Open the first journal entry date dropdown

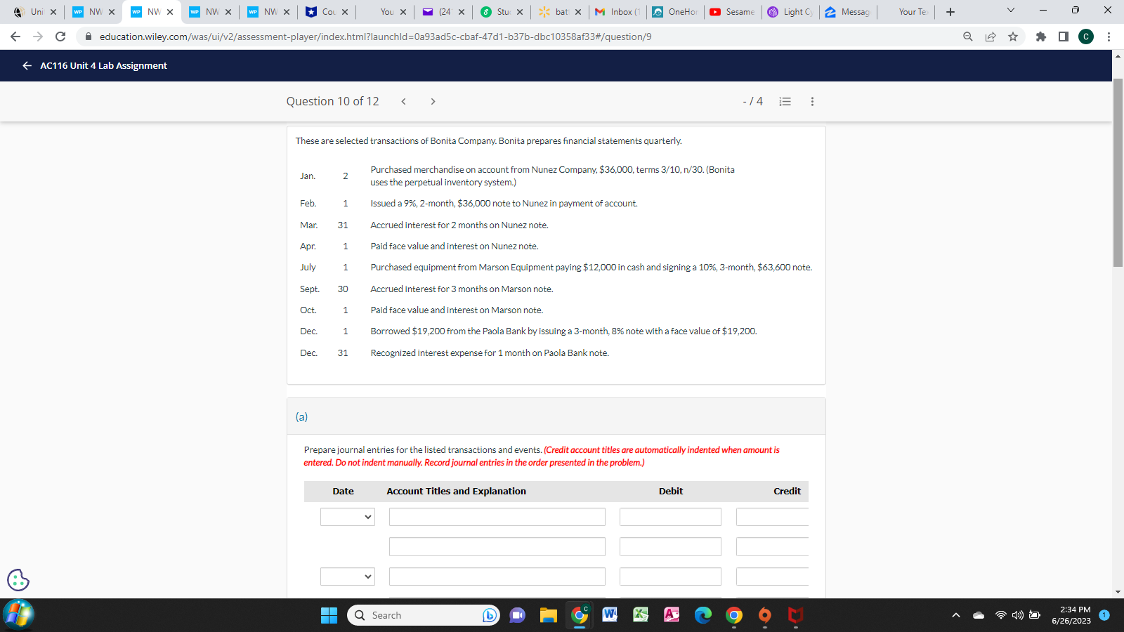[x=348, y=517]
